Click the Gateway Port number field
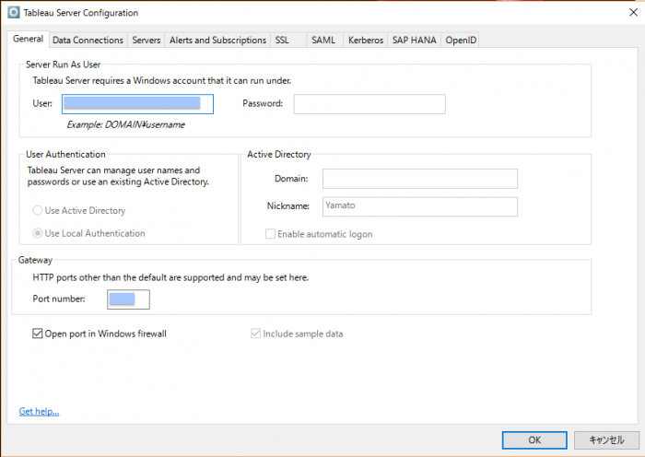Viewport: 645px width, 457px height. pyautogui.click(x=128, y=299)
